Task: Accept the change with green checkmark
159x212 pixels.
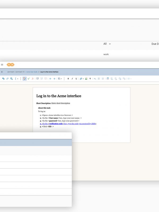Action: (29, 78)
